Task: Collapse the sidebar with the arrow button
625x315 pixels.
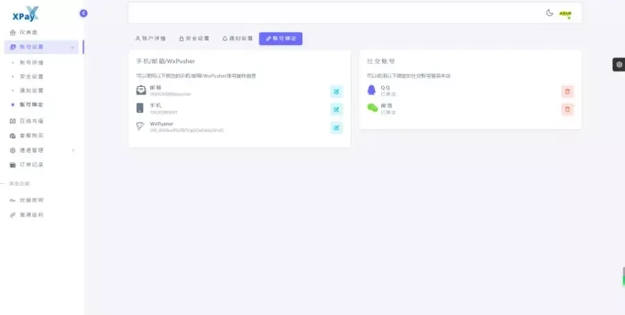Action: coord(83,12)
